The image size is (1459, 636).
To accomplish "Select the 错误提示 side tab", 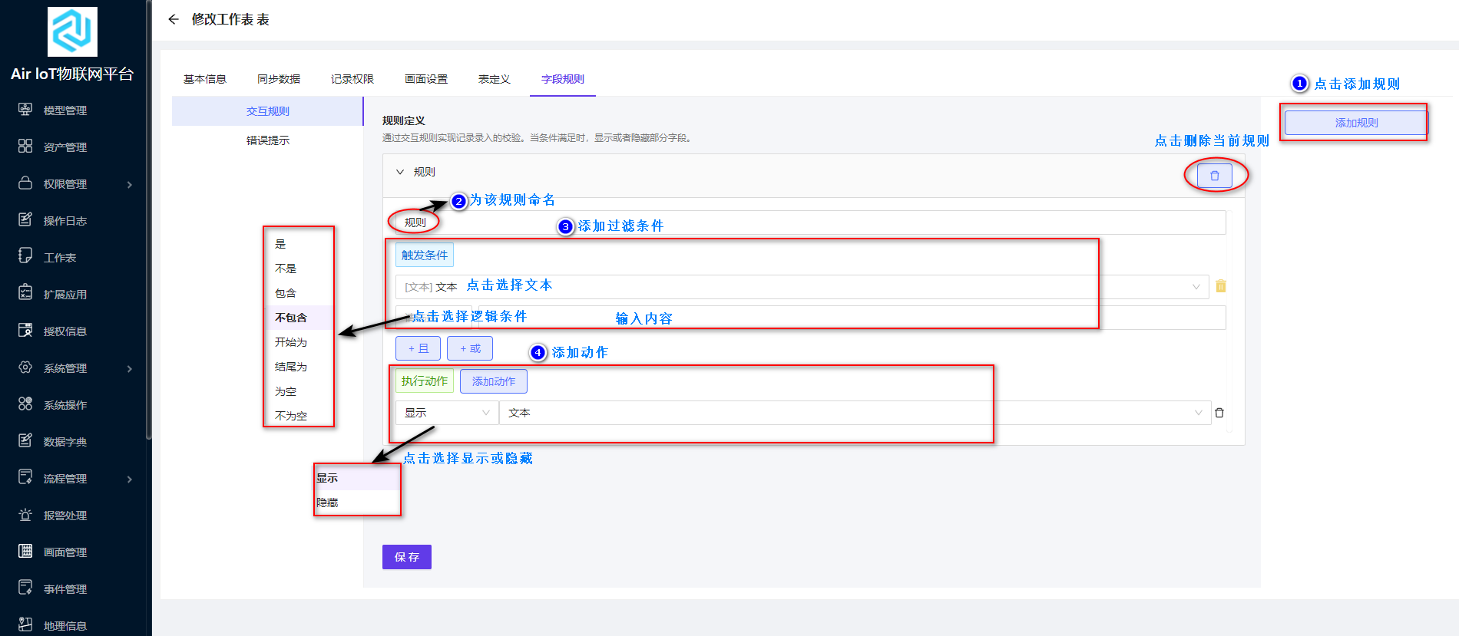I will 268,140.
